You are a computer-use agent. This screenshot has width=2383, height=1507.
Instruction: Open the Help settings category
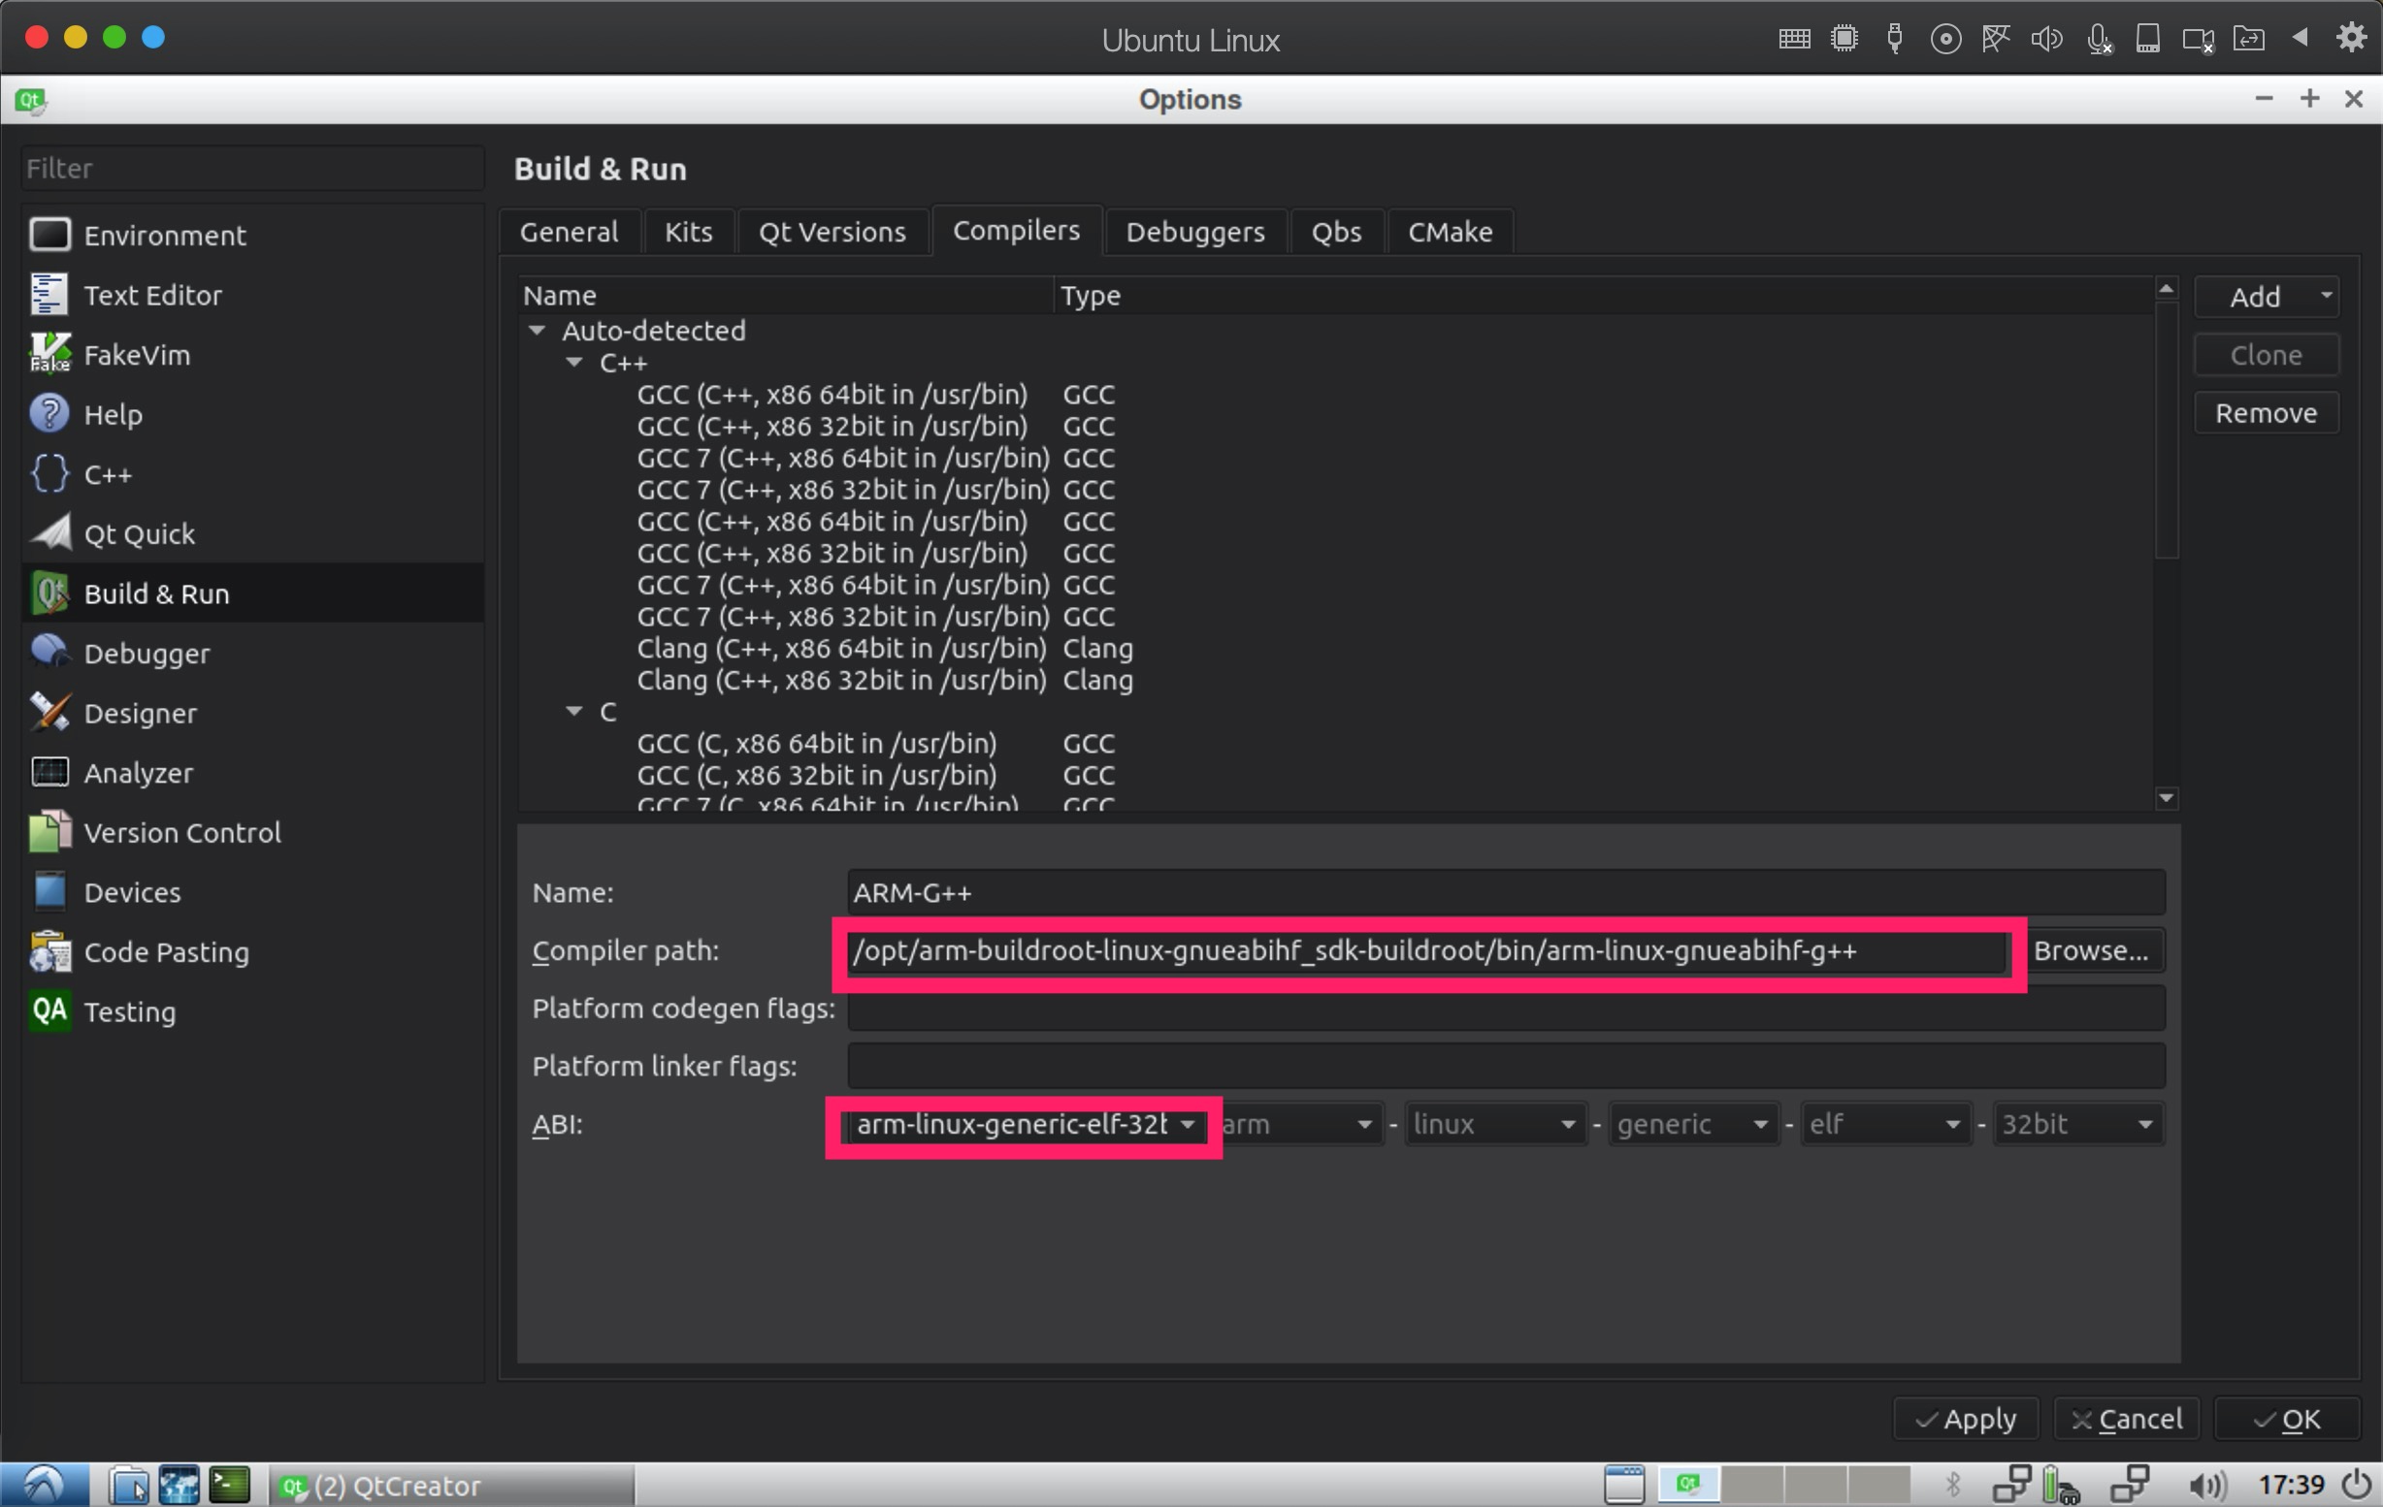click(252, 414)
